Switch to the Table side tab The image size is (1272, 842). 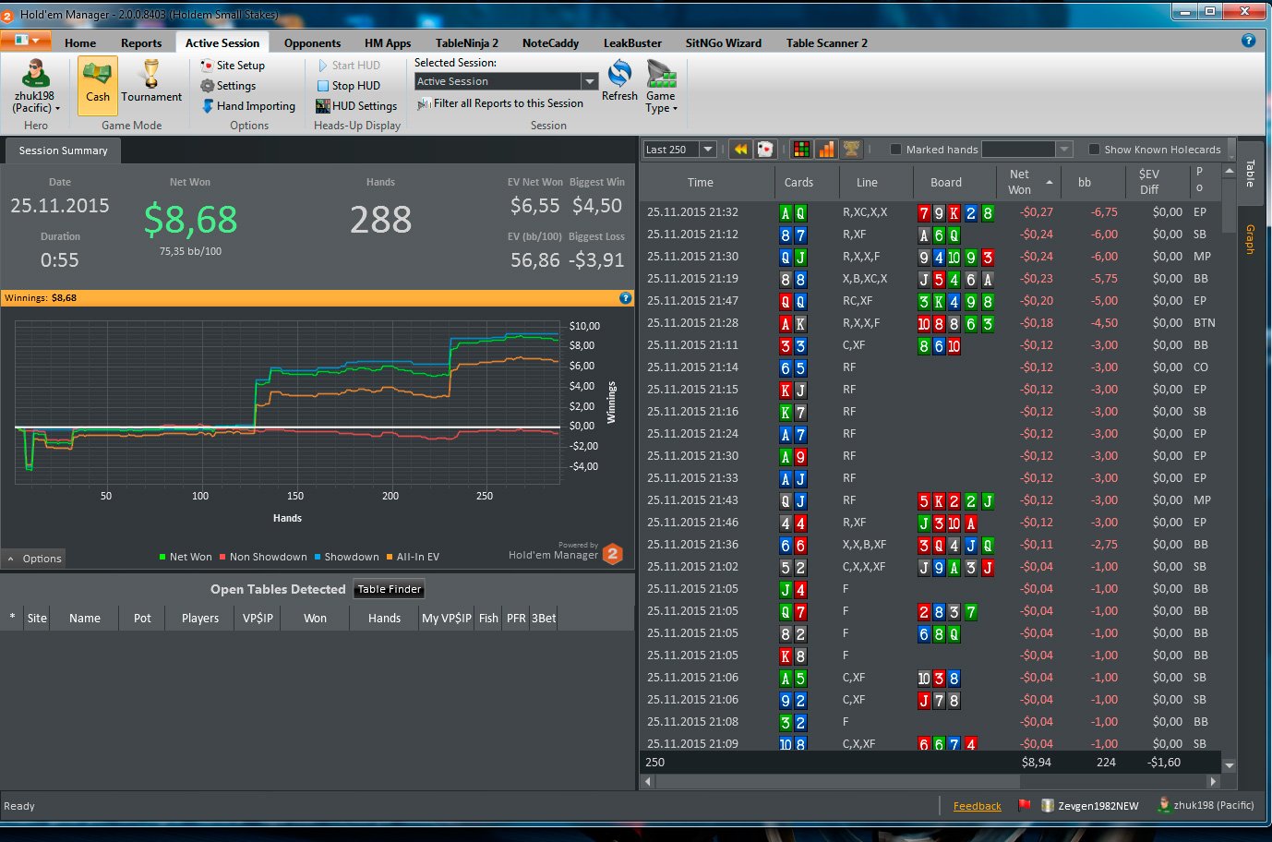[x=1250, y=174]
